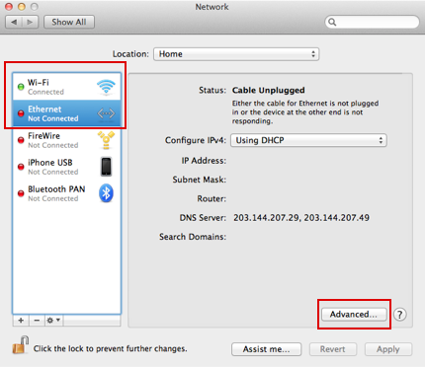The width and height of the screenshot is (425, 367).
Task: Select FireWire in the services list
Action: pyautogui.click(x=67, y=140)
